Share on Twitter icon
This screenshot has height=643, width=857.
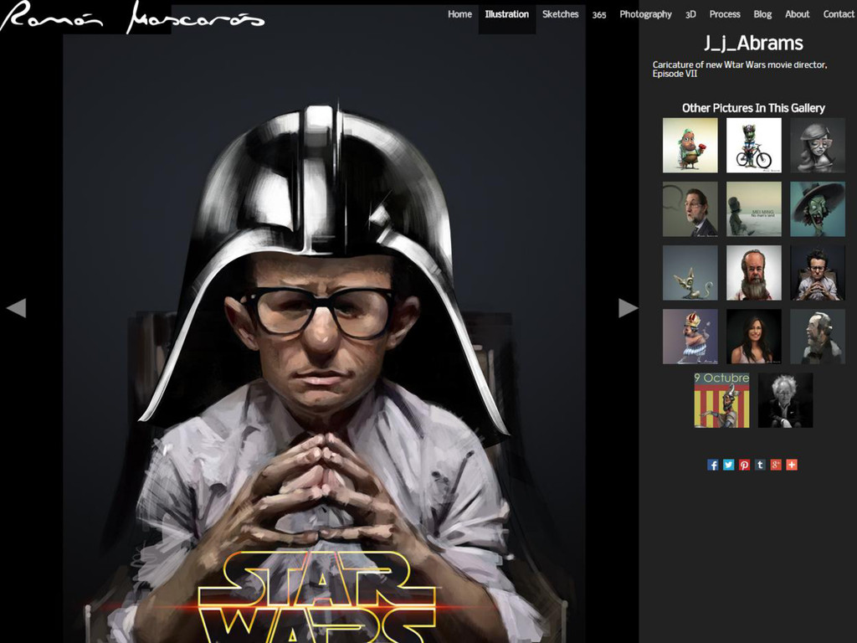click(x=729, y=465)
